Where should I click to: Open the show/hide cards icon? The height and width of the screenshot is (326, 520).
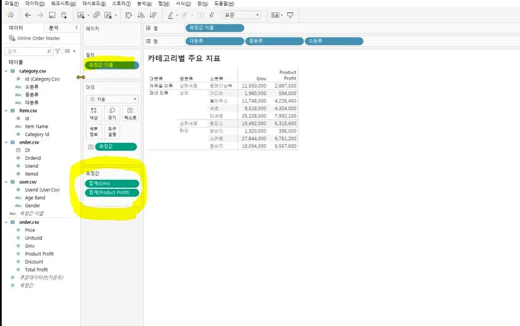pyautogui.click(x=275, y=15)
